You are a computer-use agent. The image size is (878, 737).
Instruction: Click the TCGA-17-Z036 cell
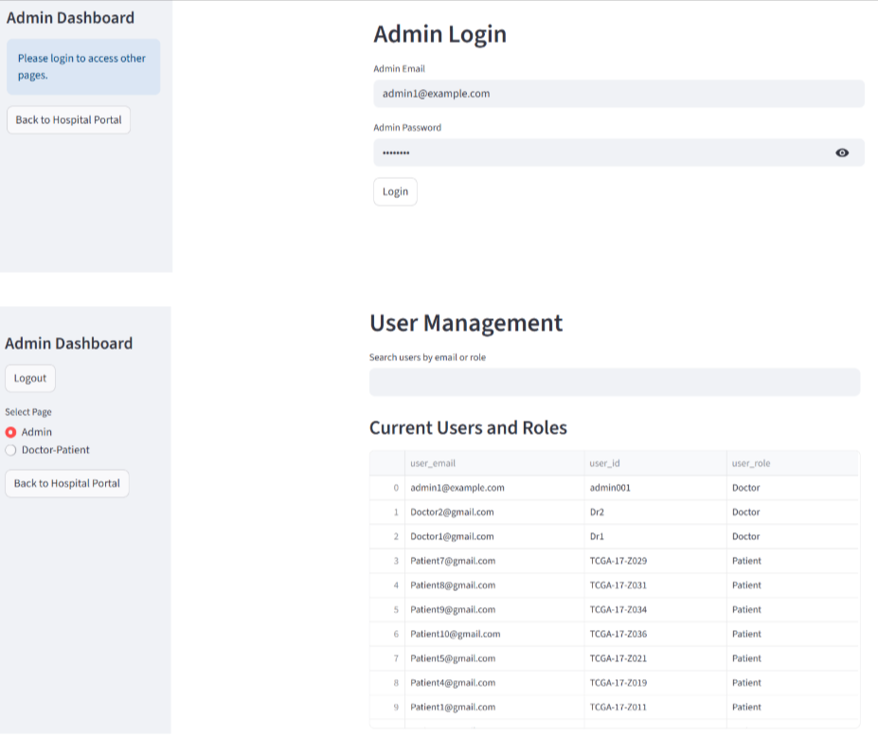click(655, 634)
